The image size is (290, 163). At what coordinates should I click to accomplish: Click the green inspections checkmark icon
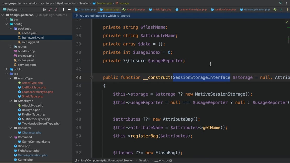click(x=287, y=22)
